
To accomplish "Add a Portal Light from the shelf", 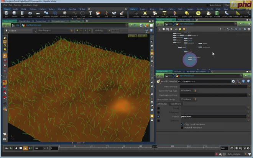I will (238, 14).
